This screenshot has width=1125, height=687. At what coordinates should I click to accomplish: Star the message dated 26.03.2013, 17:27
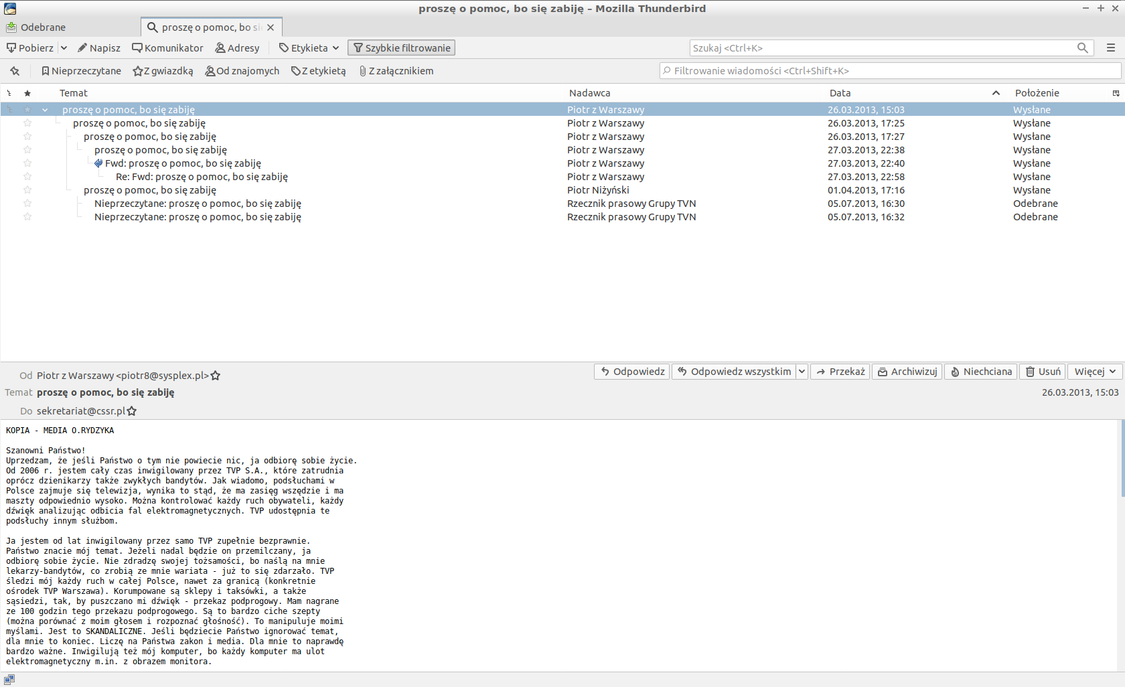click(x=27, y=137)
